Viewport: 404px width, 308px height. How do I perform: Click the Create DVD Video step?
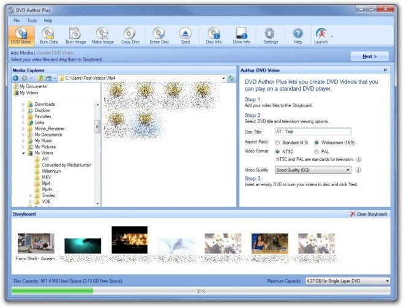(x=55, y=53)
